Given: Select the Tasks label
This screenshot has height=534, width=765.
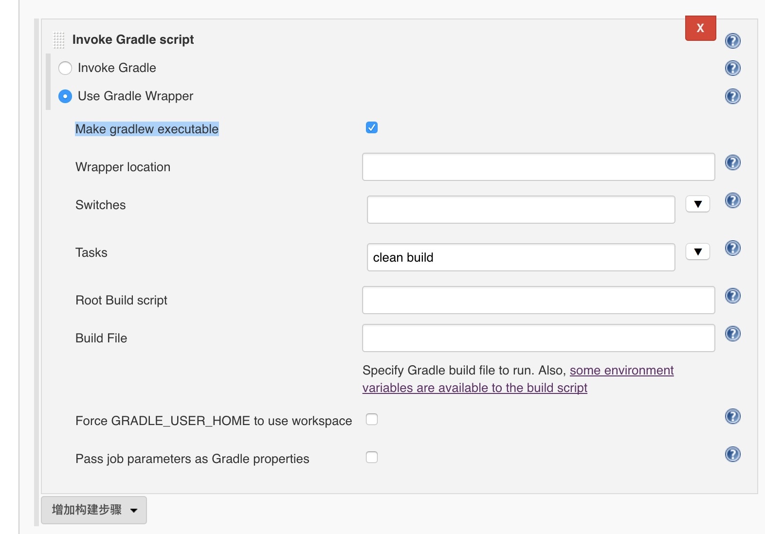Looking at the screenshot, I should pos(91,252).
